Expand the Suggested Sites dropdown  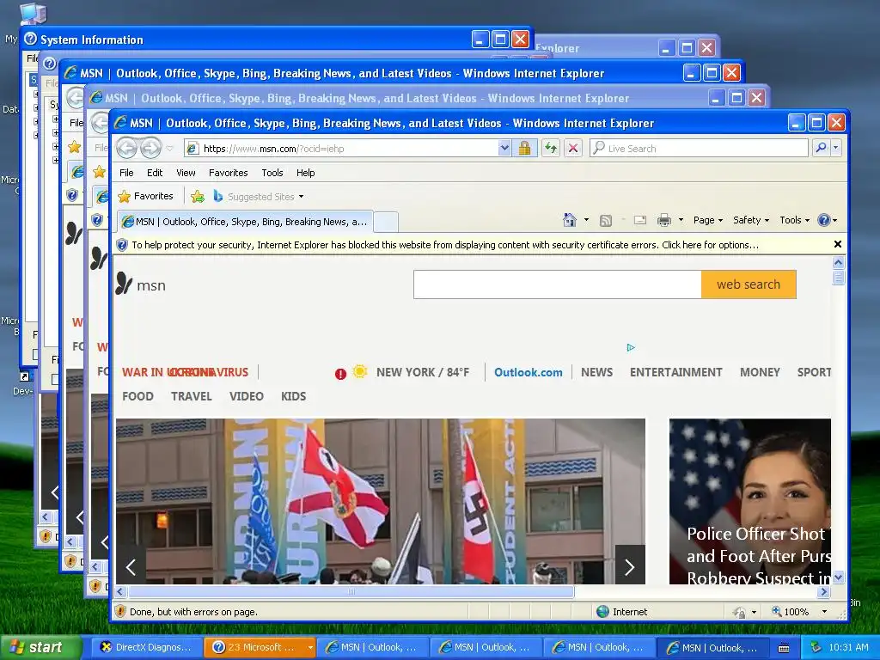pyautogui.click(x=302, y=197)
